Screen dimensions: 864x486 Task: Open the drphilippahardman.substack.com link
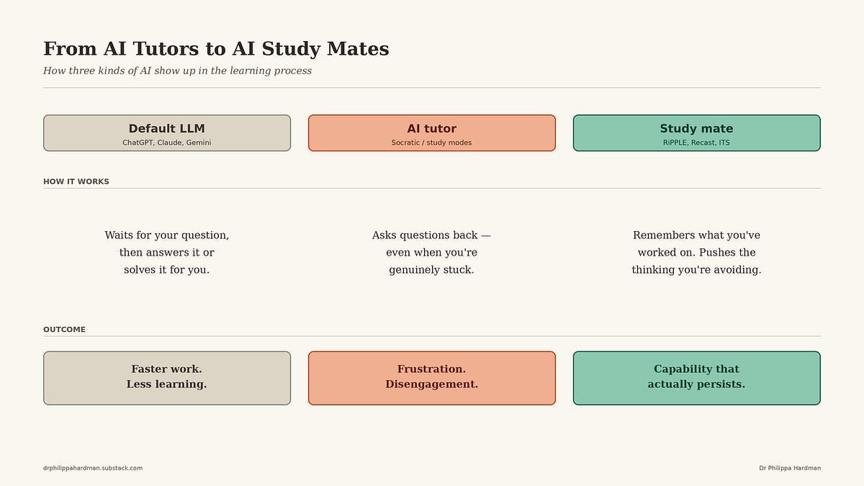coord(93,468)
